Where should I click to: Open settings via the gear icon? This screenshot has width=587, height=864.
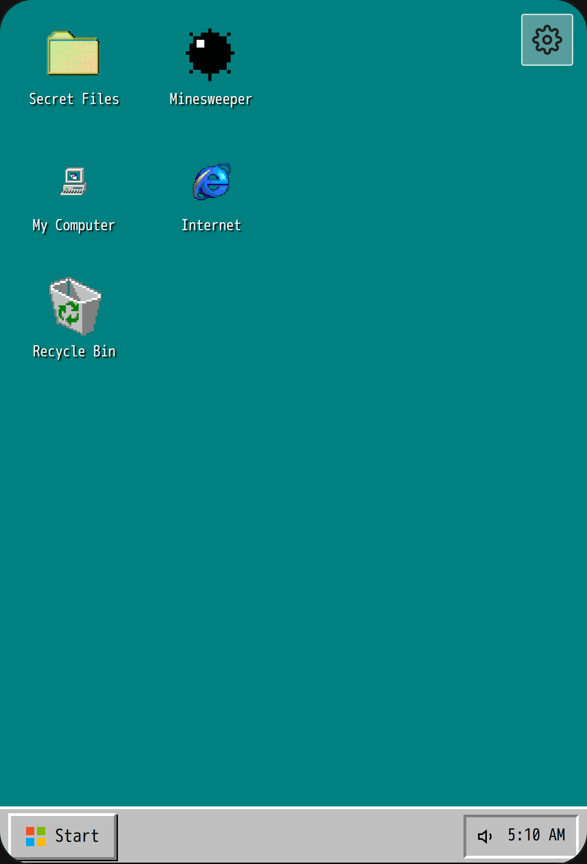547,40
